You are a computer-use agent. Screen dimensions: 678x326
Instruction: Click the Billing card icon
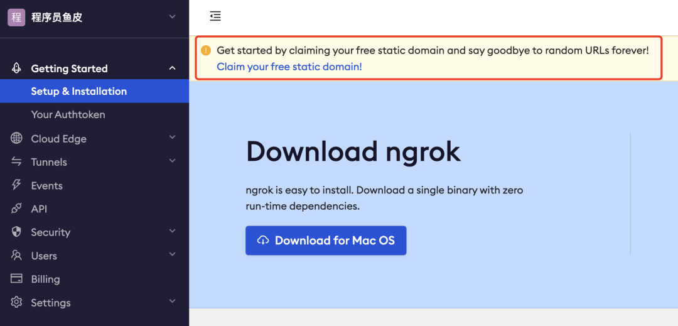point(17,279)
